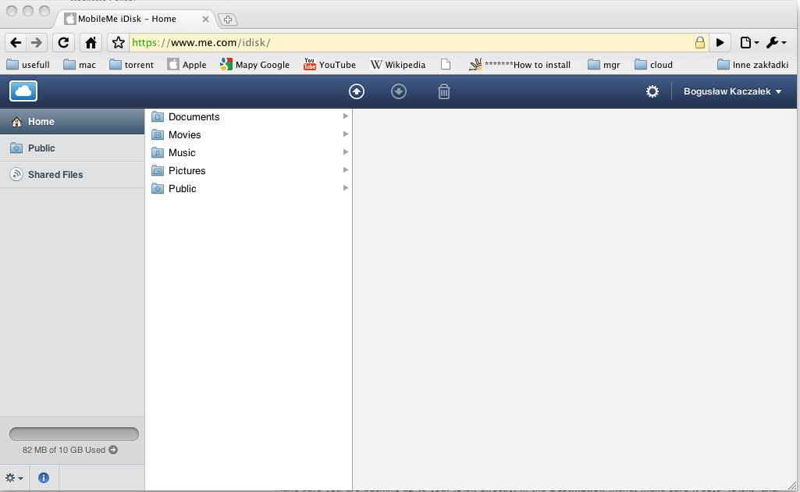The width and height of the screenshot is (800, 492).
Task: Click the go play arrow button
Action: 720,42
